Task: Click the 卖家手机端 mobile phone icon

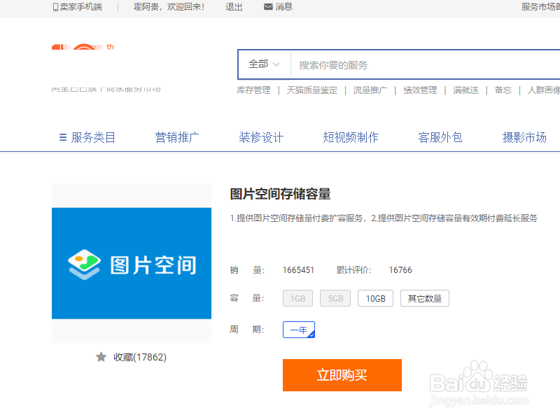Action: (54, 7)
